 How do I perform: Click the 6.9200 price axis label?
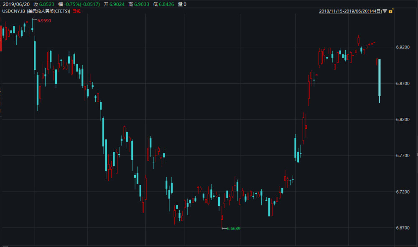[403, 47]
